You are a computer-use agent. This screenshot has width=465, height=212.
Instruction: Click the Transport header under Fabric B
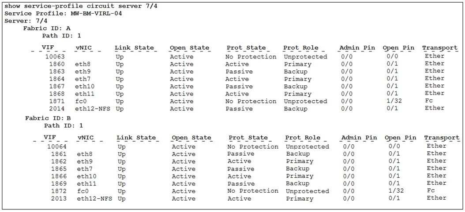441,138
